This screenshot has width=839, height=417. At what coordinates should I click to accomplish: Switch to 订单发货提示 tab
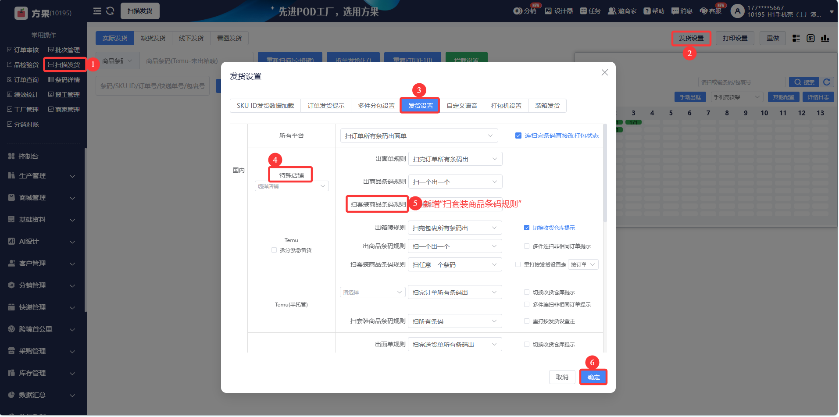tap(326, 106)
